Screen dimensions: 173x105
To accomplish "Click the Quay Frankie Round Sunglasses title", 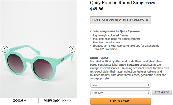I will [122, 3].
